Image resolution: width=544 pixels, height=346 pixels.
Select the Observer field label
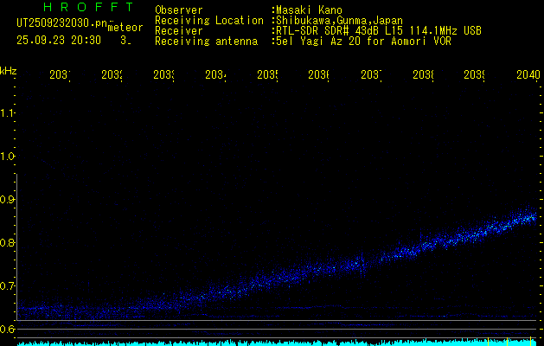(x=179, y=10)
